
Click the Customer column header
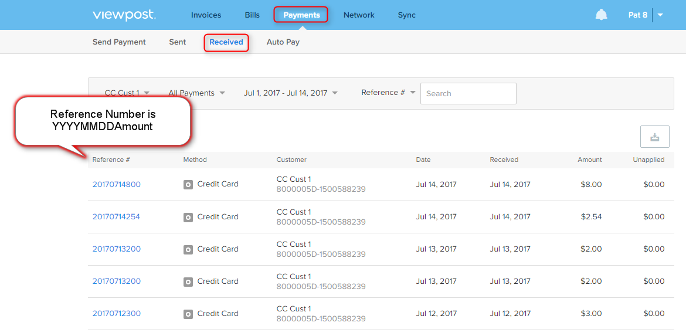[x=291, y=159]
